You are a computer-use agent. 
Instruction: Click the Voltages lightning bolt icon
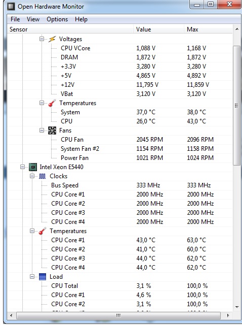click(x=52, y=39)
